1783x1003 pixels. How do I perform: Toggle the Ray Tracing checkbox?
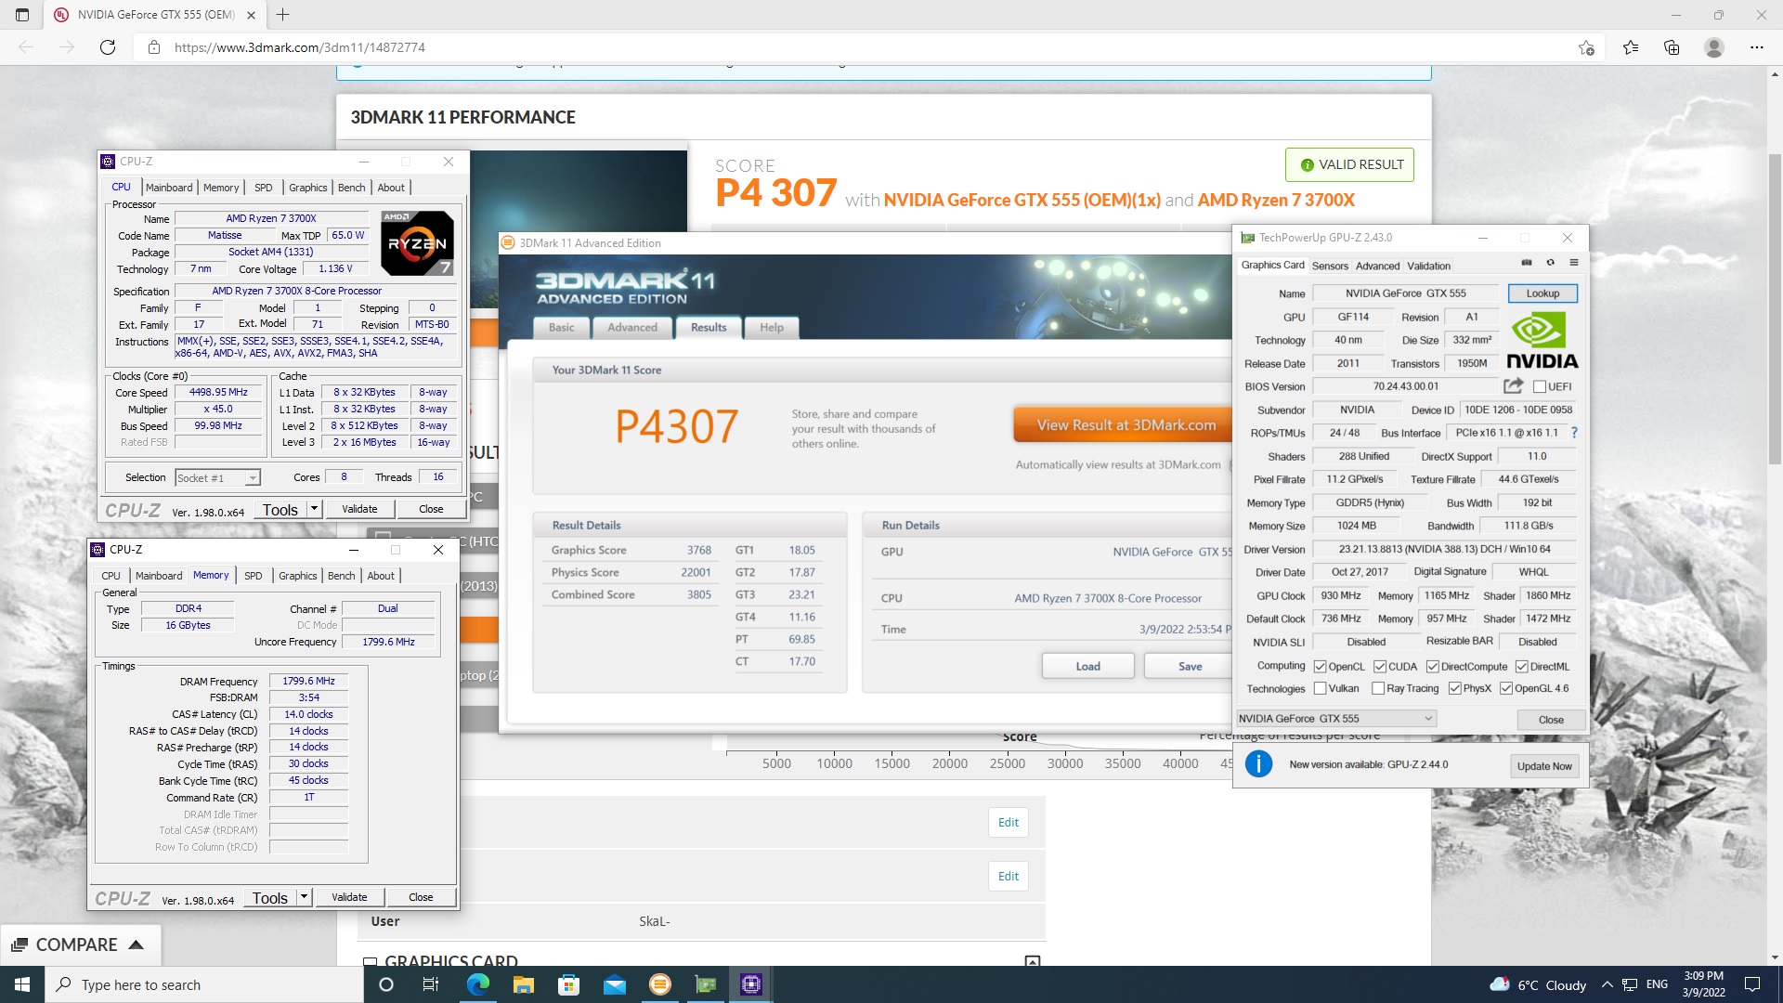pyautogui.click(x=1378, y=688)
